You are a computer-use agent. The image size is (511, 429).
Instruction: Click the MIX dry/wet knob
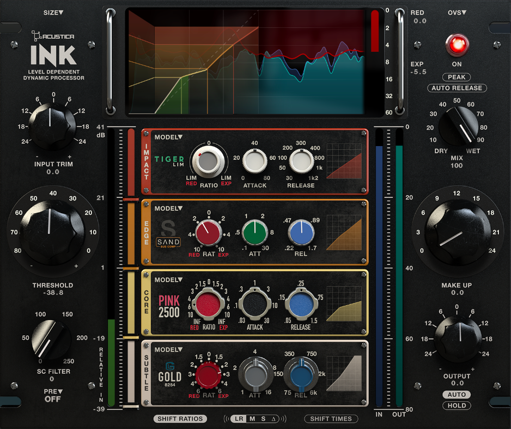point(459,126)
